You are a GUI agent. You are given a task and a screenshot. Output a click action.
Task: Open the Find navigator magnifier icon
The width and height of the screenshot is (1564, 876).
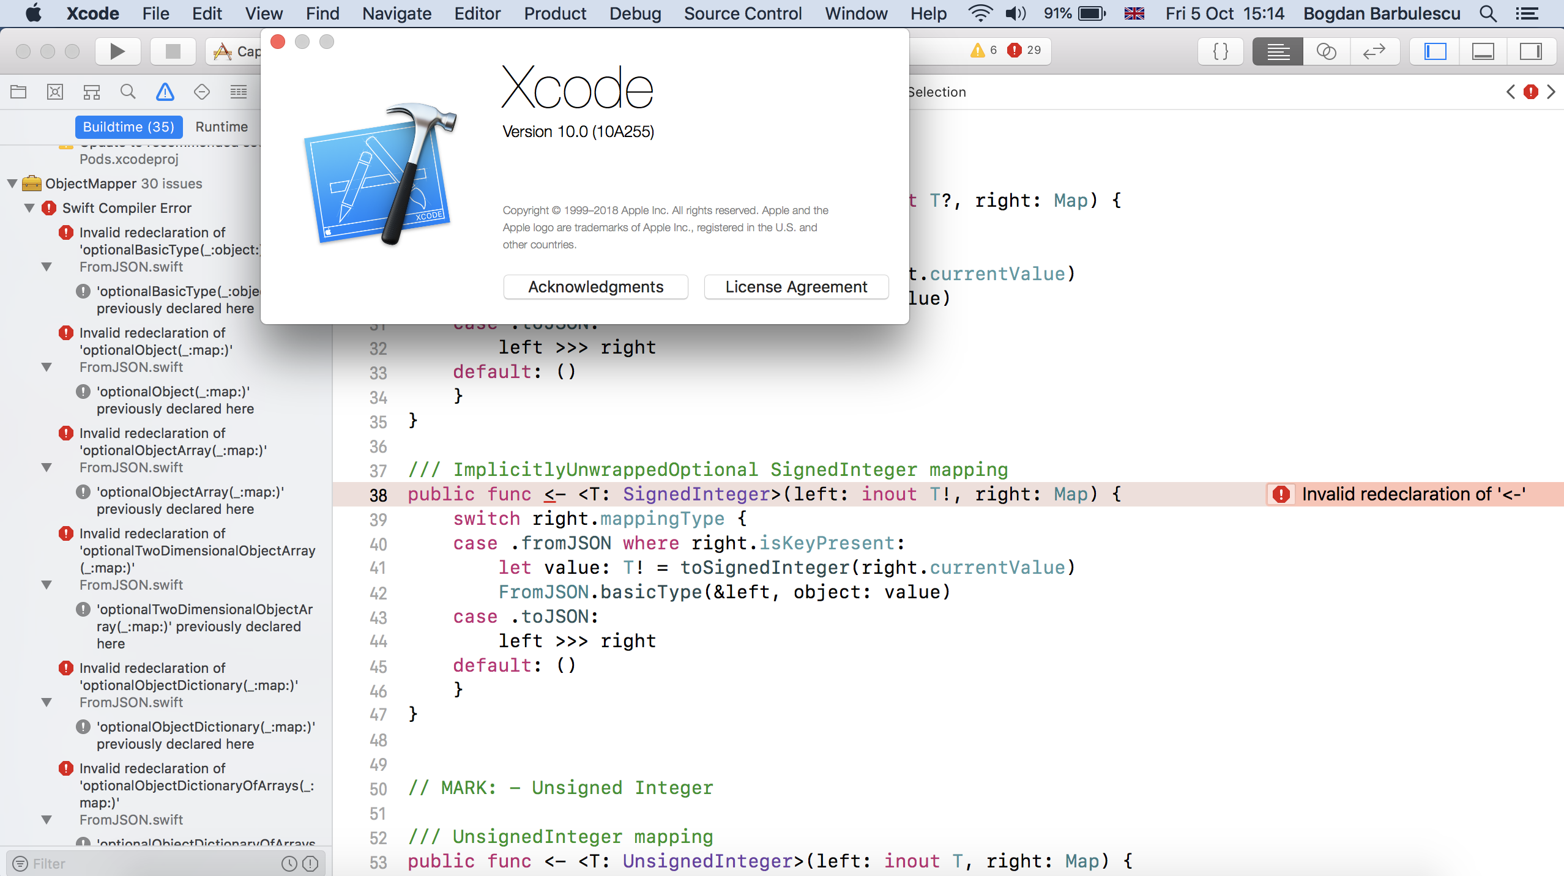[128, 92]
